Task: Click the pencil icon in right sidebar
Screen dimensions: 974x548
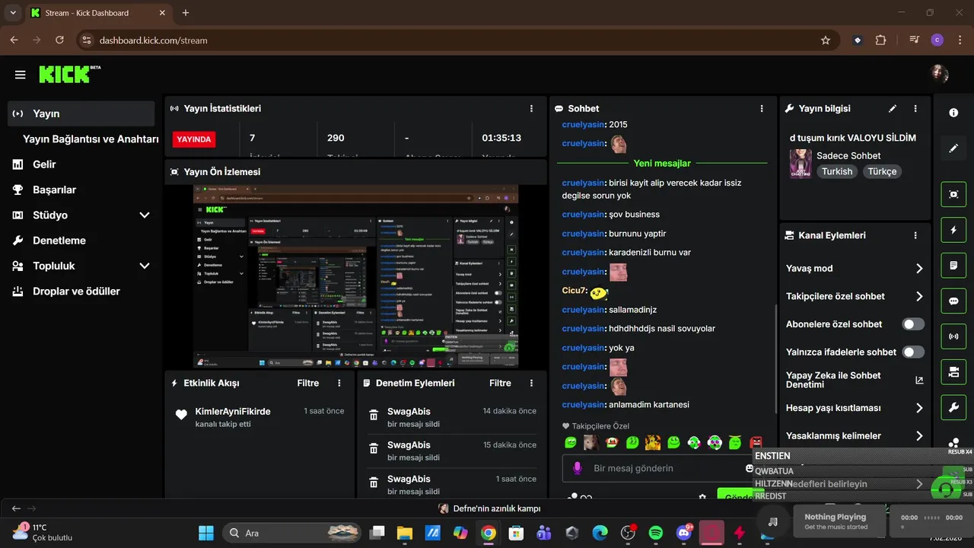Action: pyautogui.click(x=953, y=148)
